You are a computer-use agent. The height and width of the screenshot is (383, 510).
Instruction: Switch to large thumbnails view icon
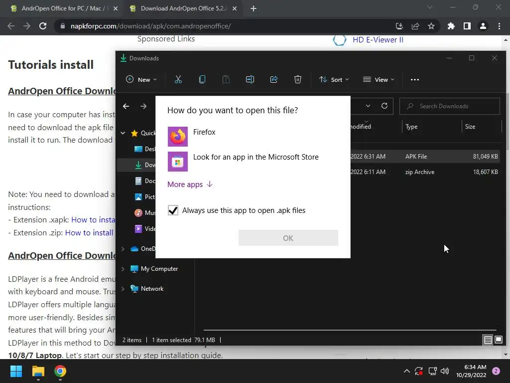499,340
